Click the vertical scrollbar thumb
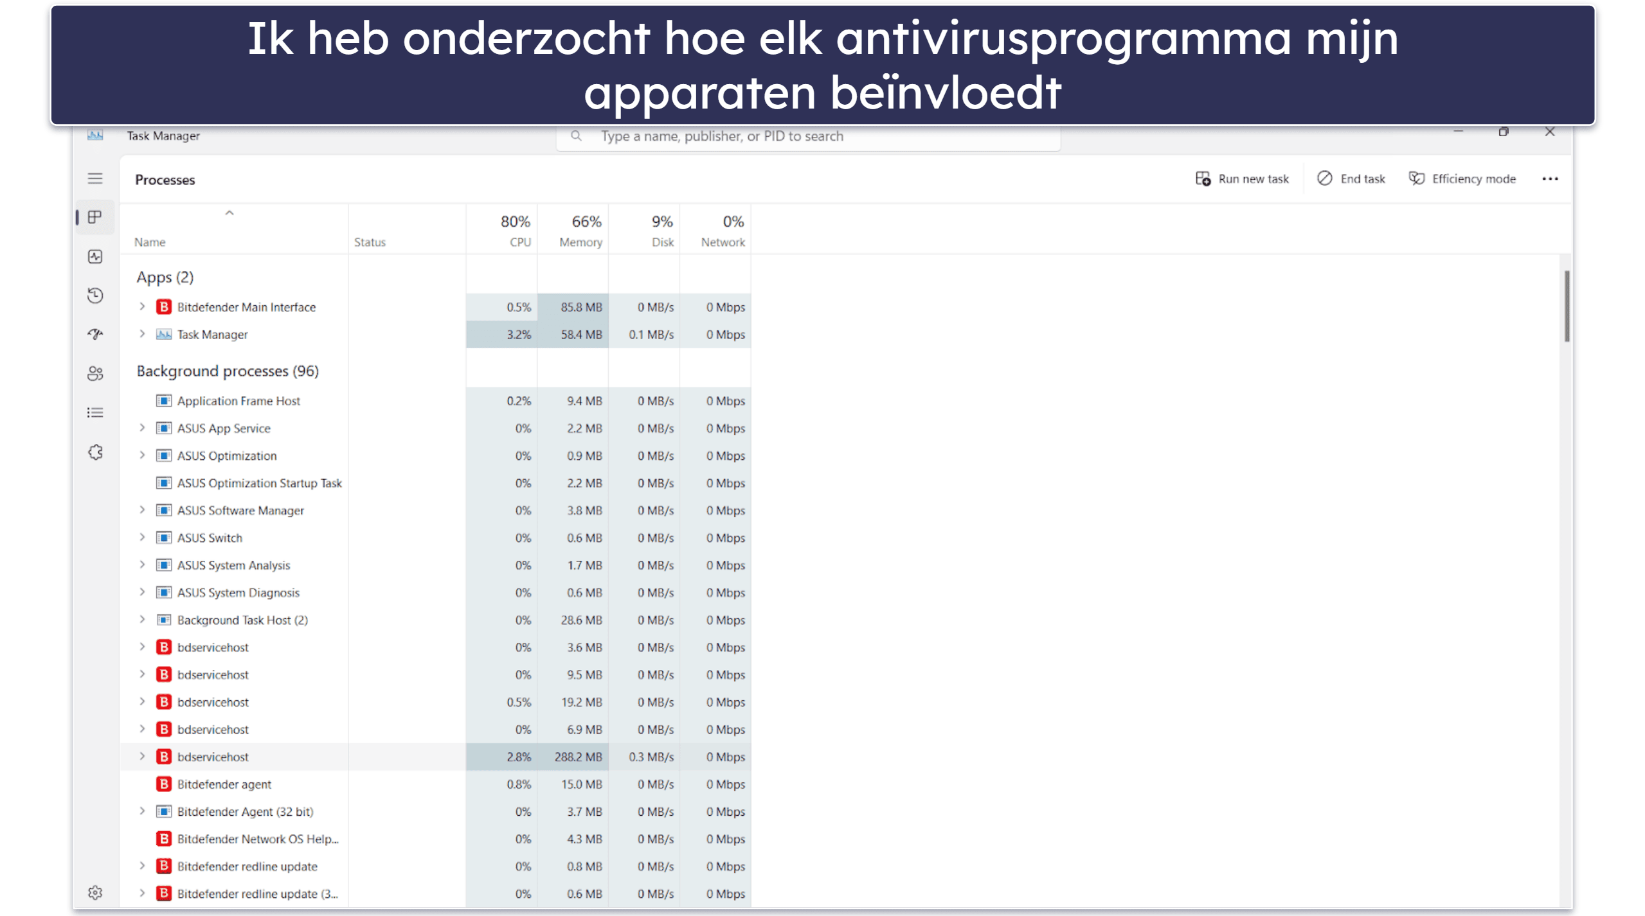This screenshot has height=916, width=1645. pos(1567,306)
